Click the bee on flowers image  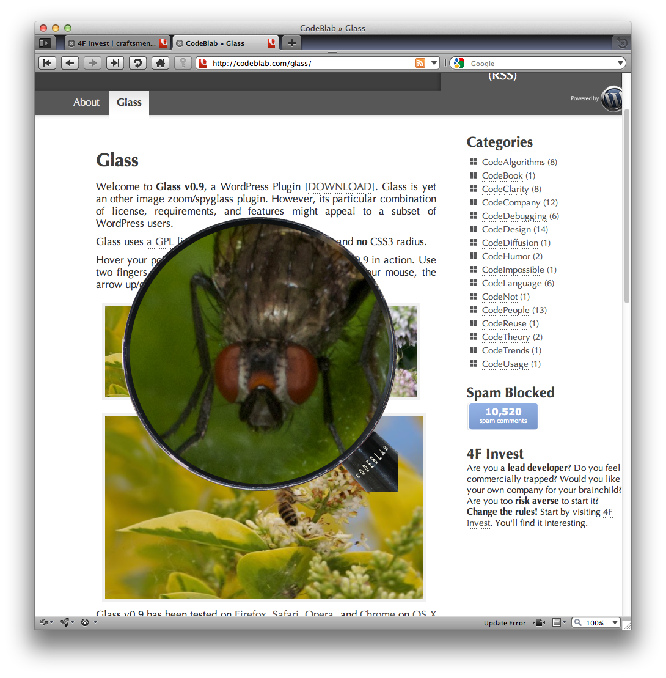263,507
